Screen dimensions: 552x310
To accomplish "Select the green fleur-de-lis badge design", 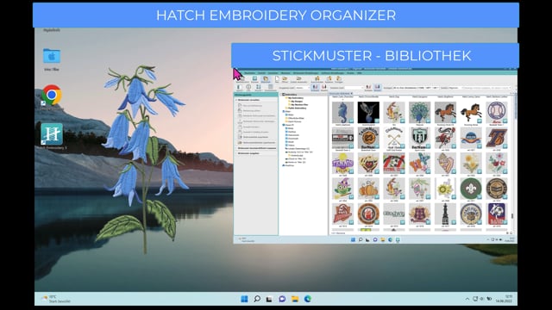I will point(471,189).
